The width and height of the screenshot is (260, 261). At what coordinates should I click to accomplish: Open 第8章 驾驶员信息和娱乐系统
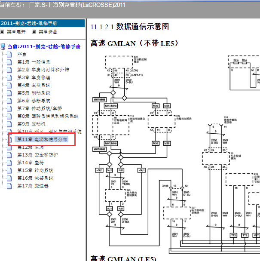[48, 116]
